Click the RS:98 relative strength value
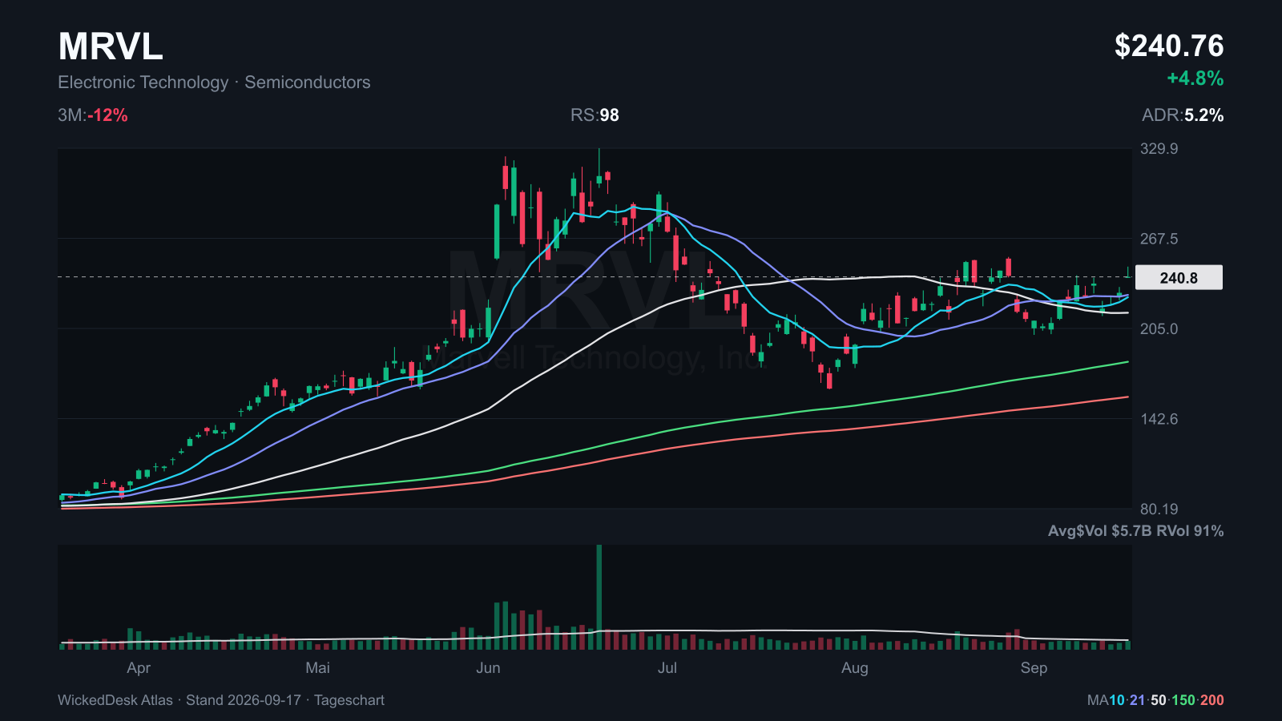1282x721 pixels. tap(595, 115)
